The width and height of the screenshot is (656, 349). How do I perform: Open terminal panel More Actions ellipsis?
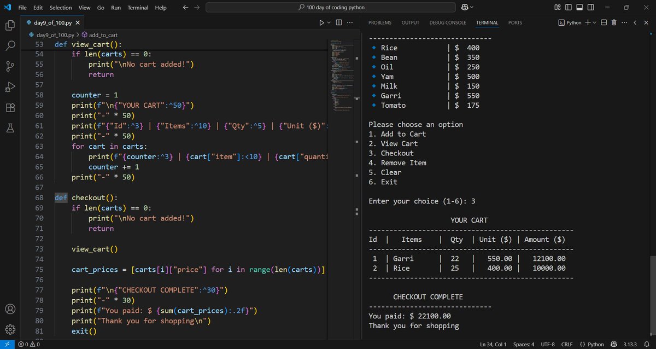coord(624,22)
